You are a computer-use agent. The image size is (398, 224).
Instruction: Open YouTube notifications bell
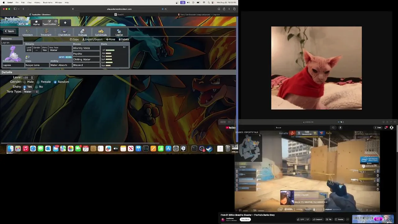click(x=386, y=128)
